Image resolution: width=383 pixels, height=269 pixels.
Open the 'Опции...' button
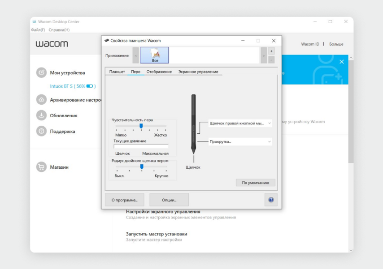click(x=169, y=200)
